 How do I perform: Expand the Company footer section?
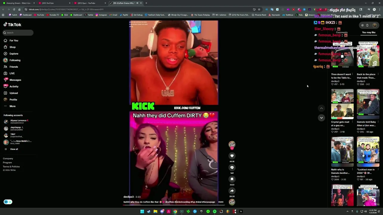[x=8, y=159]
